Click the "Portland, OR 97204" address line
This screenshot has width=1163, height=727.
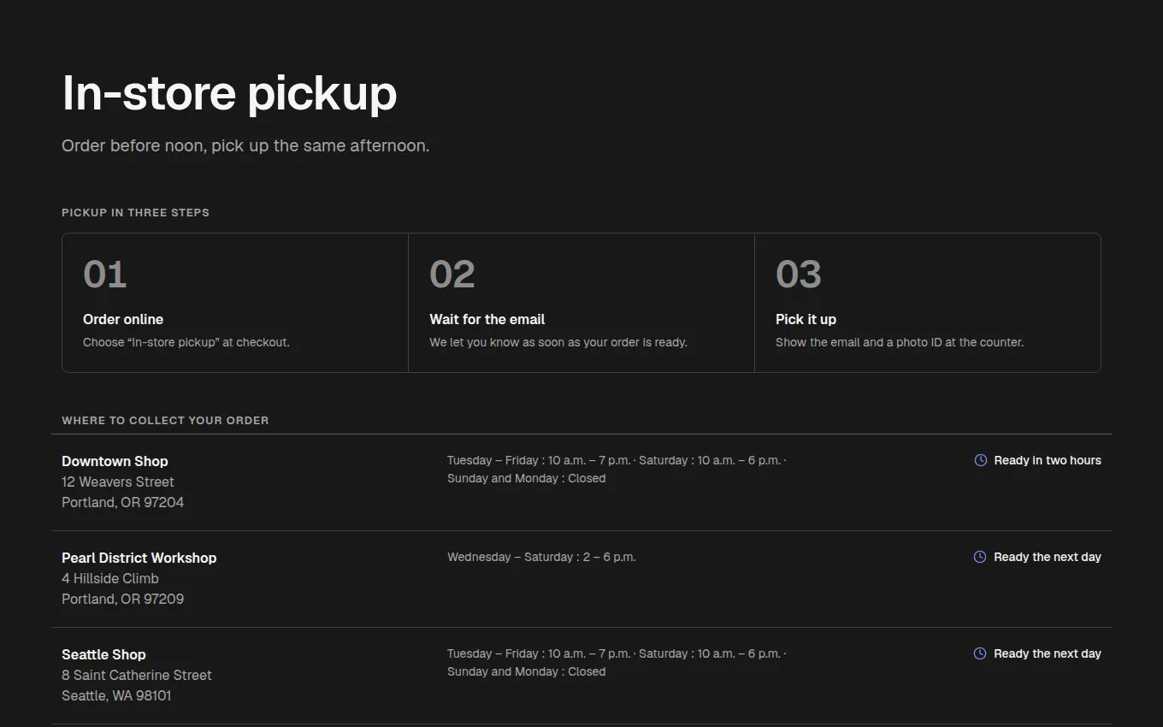(122, 502)
